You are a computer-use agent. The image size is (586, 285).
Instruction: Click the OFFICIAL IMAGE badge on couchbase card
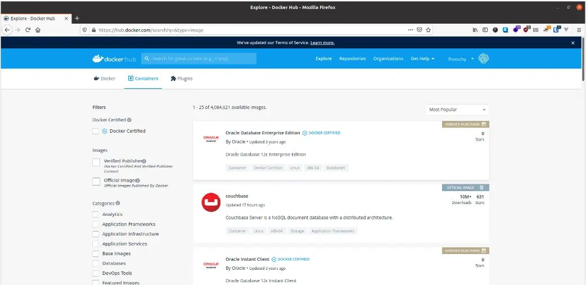(x=465, y=188)
